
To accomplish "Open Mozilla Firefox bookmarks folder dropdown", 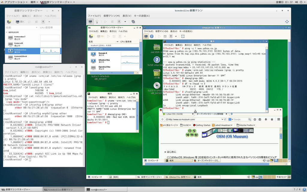I will point(246,125).
